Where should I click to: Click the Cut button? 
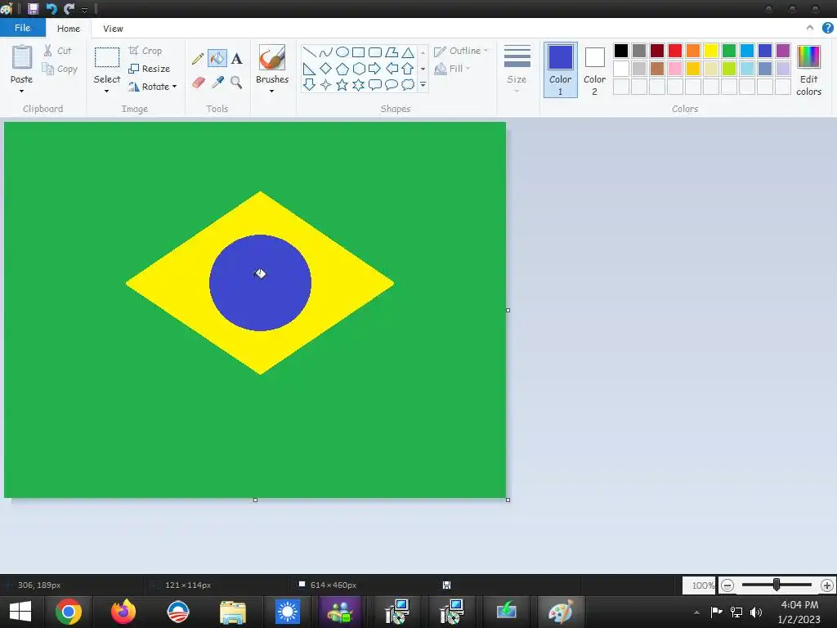pyautogui.click(x=58, y=51)
